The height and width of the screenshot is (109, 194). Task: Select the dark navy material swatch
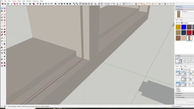pos(184,33)
